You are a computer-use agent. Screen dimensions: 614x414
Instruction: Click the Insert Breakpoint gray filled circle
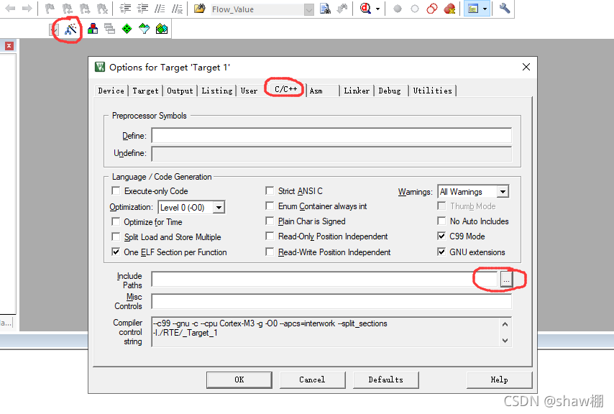click(x=398, y=9)
